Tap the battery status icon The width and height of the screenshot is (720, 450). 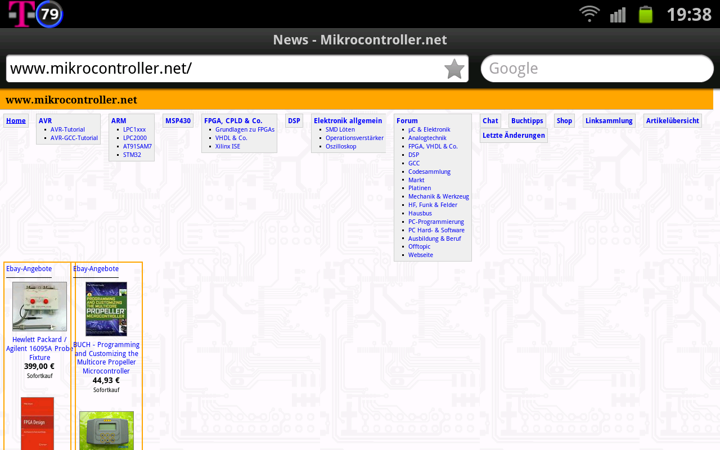pos(646,14)
